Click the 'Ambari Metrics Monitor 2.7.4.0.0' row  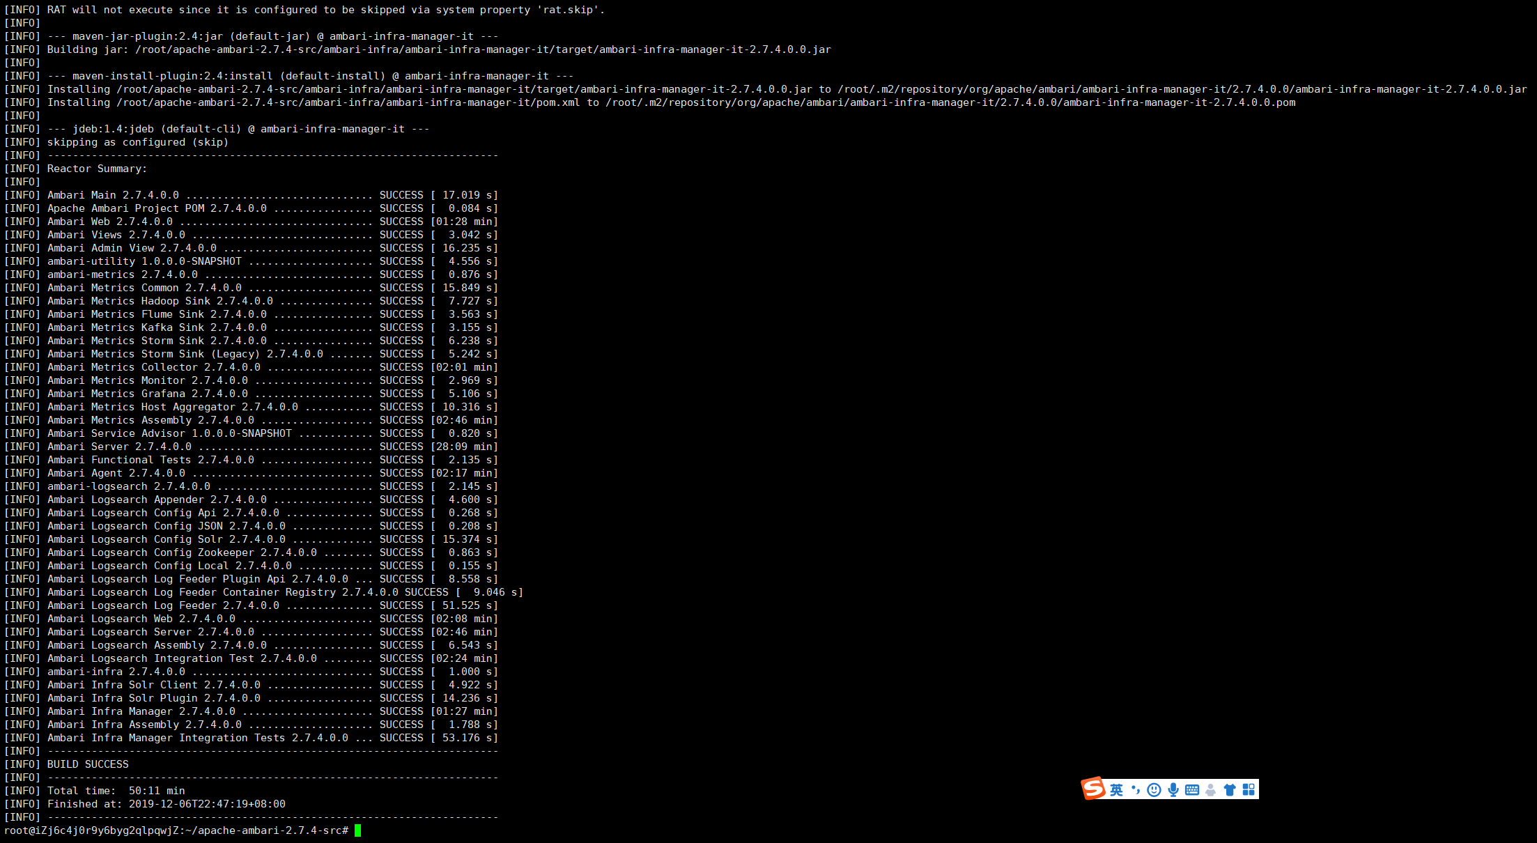coord(251,380)
